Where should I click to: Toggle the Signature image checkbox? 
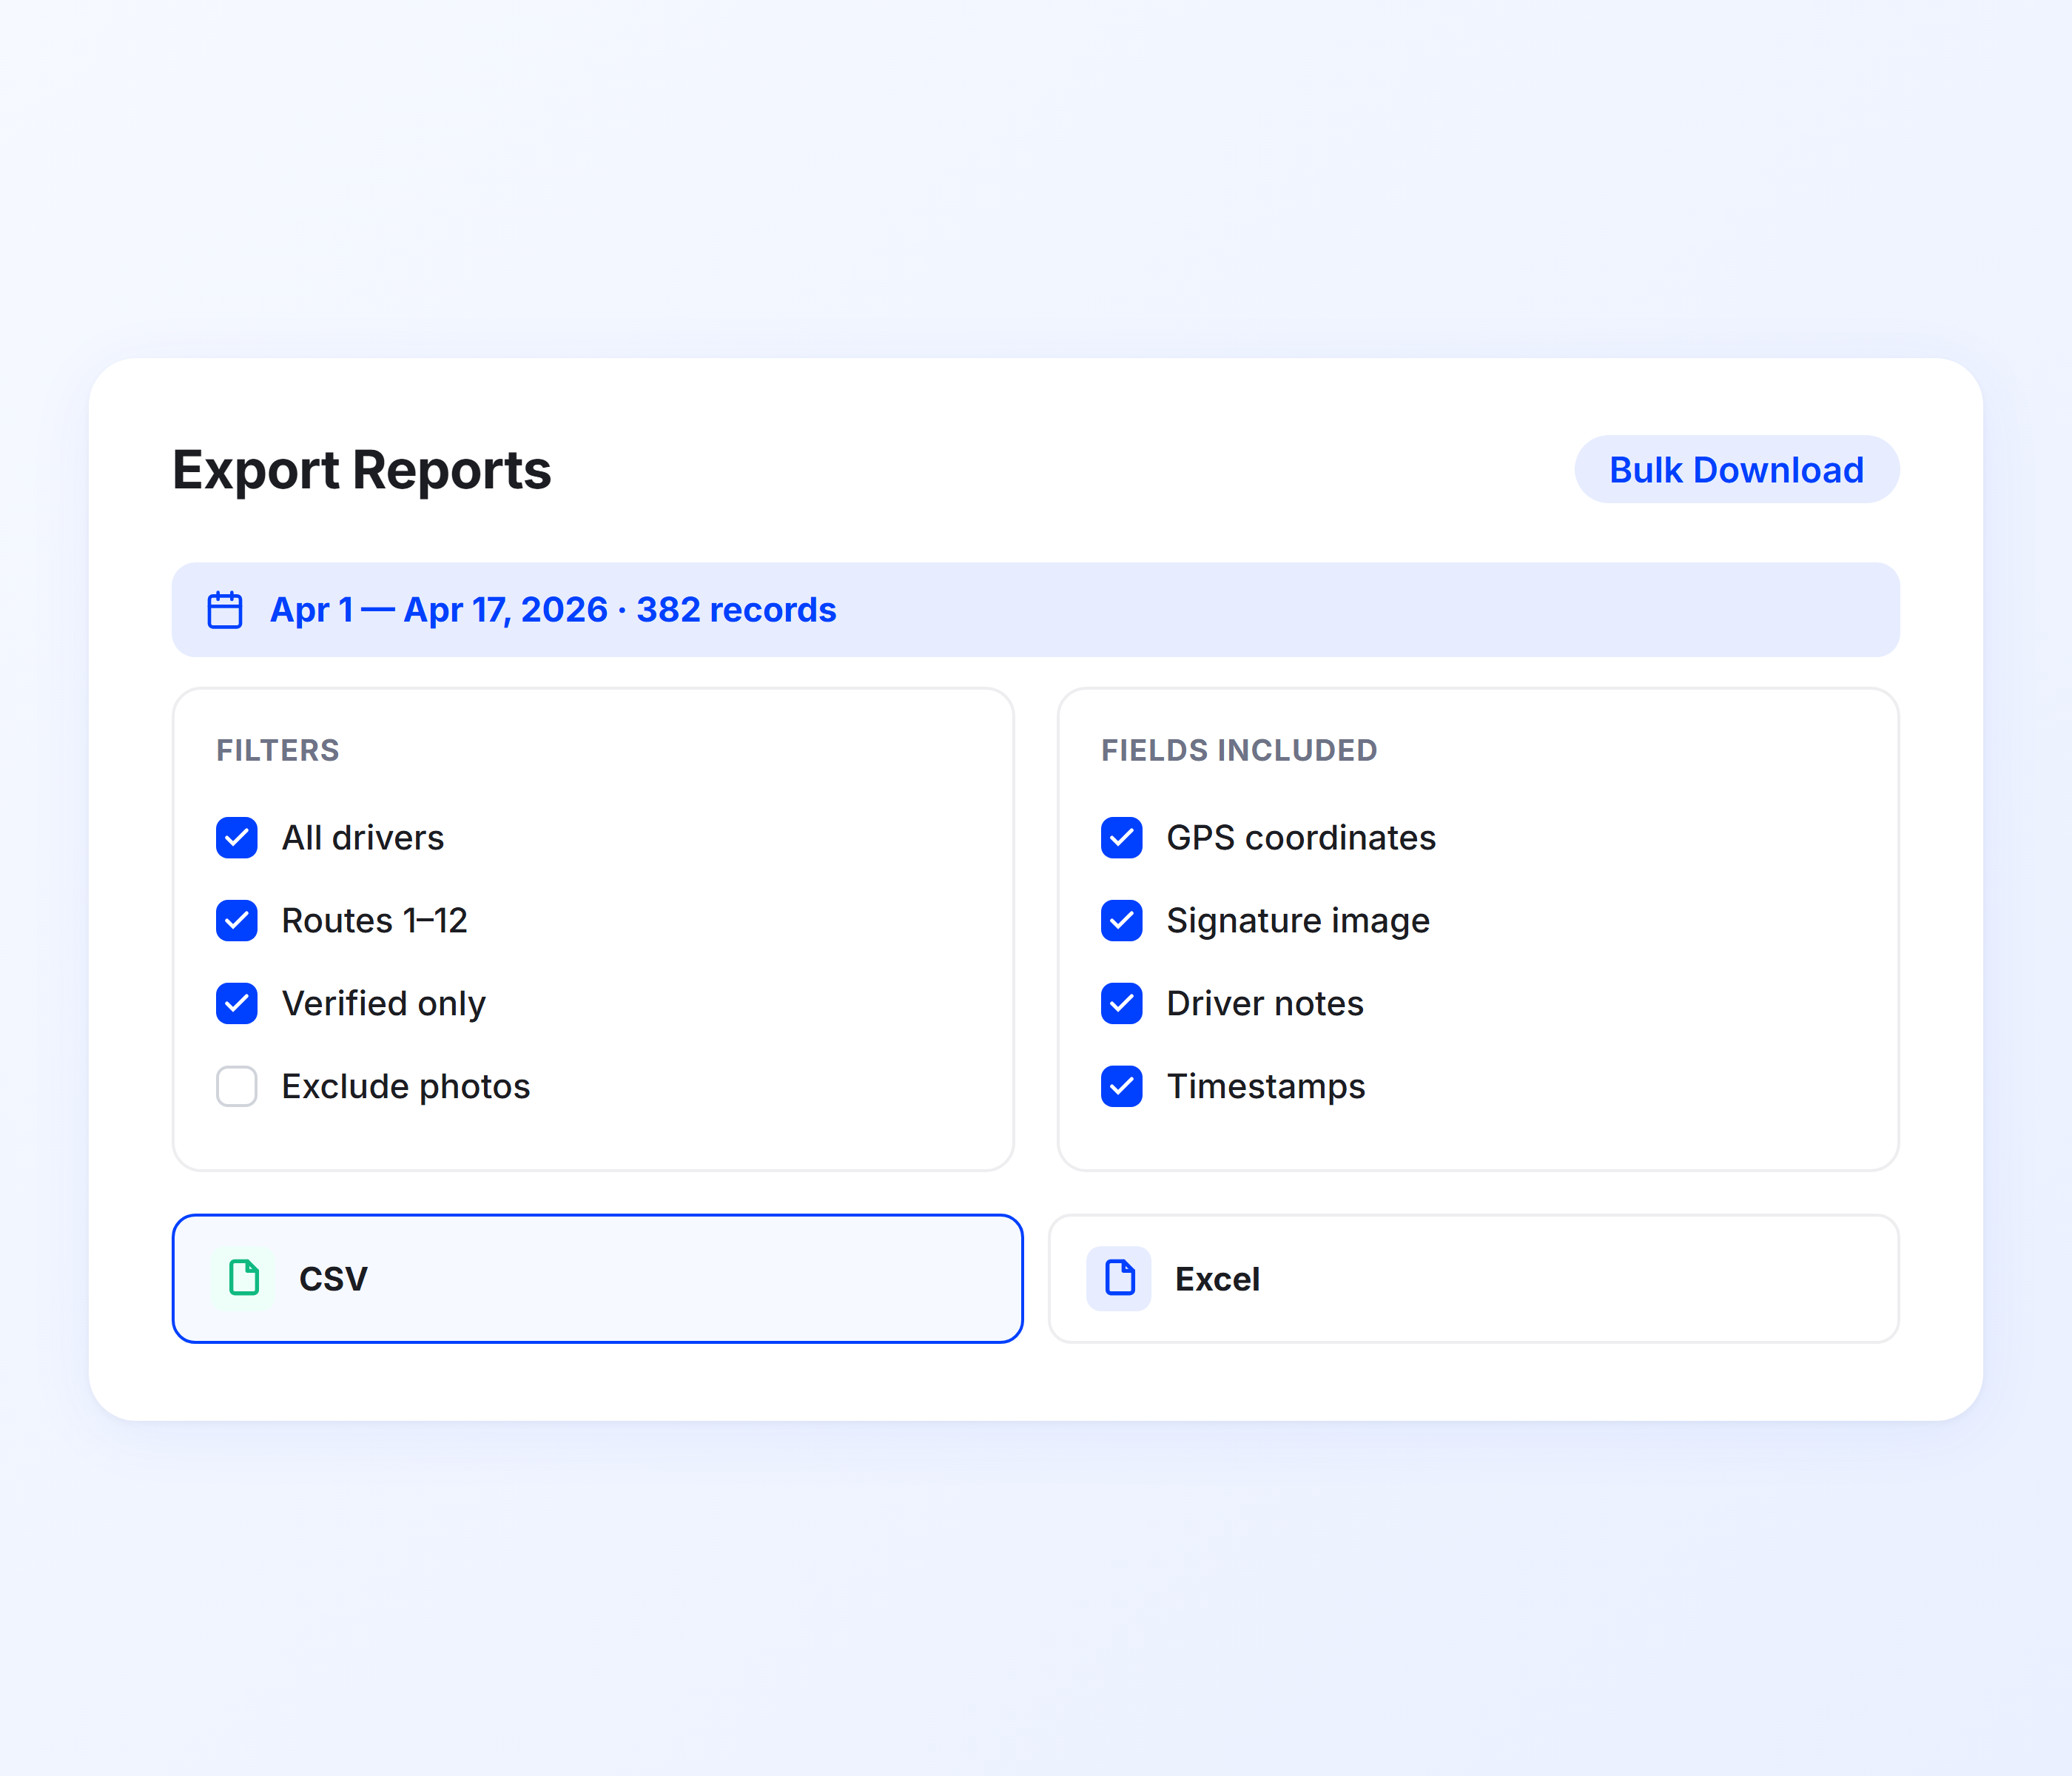point(1122,921)
